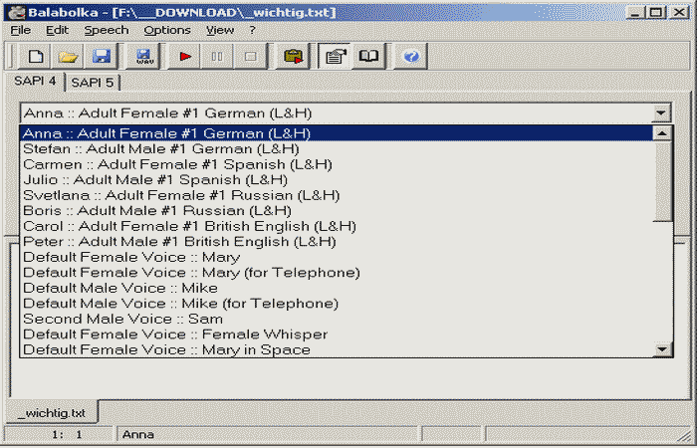Viewport: 697px width, 448px height.
Task: Click the blue help question mark icon
Action: pos(410,57)
